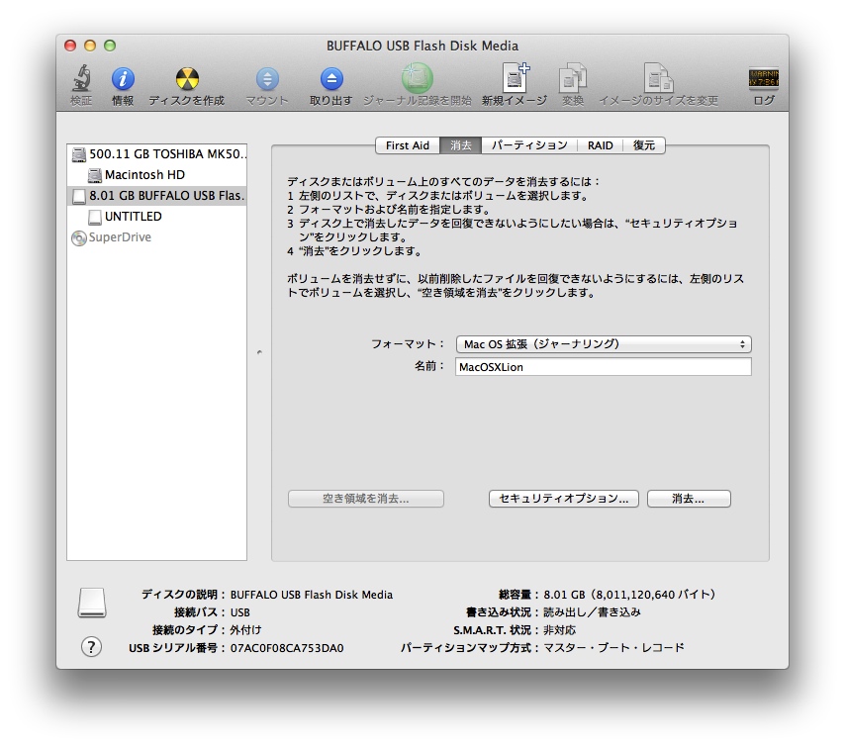The width and height of the screenshot is (845, 747).
Task: Click the total capacity value 8.01 GB
Action: (629, 595)
